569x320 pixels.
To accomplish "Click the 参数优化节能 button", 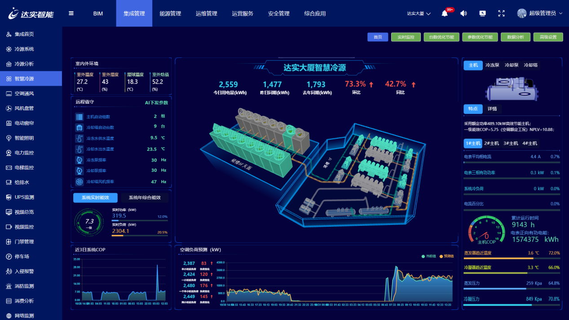I will (480, 37).
